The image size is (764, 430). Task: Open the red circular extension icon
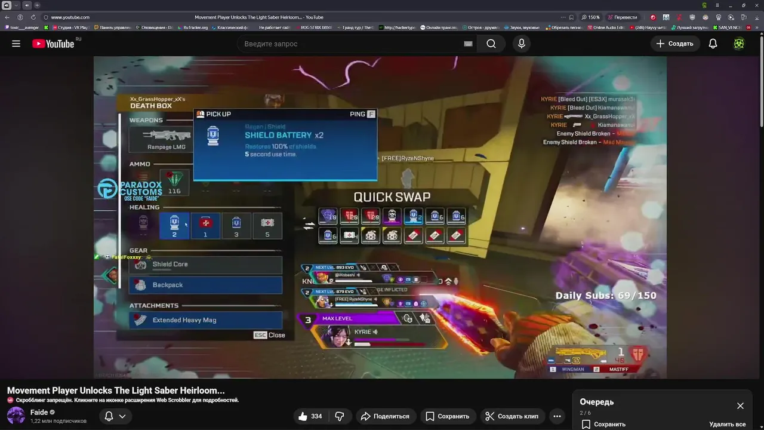(652, 17)
